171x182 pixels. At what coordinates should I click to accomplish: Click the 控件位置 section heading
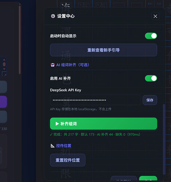(x=64, y=146)
